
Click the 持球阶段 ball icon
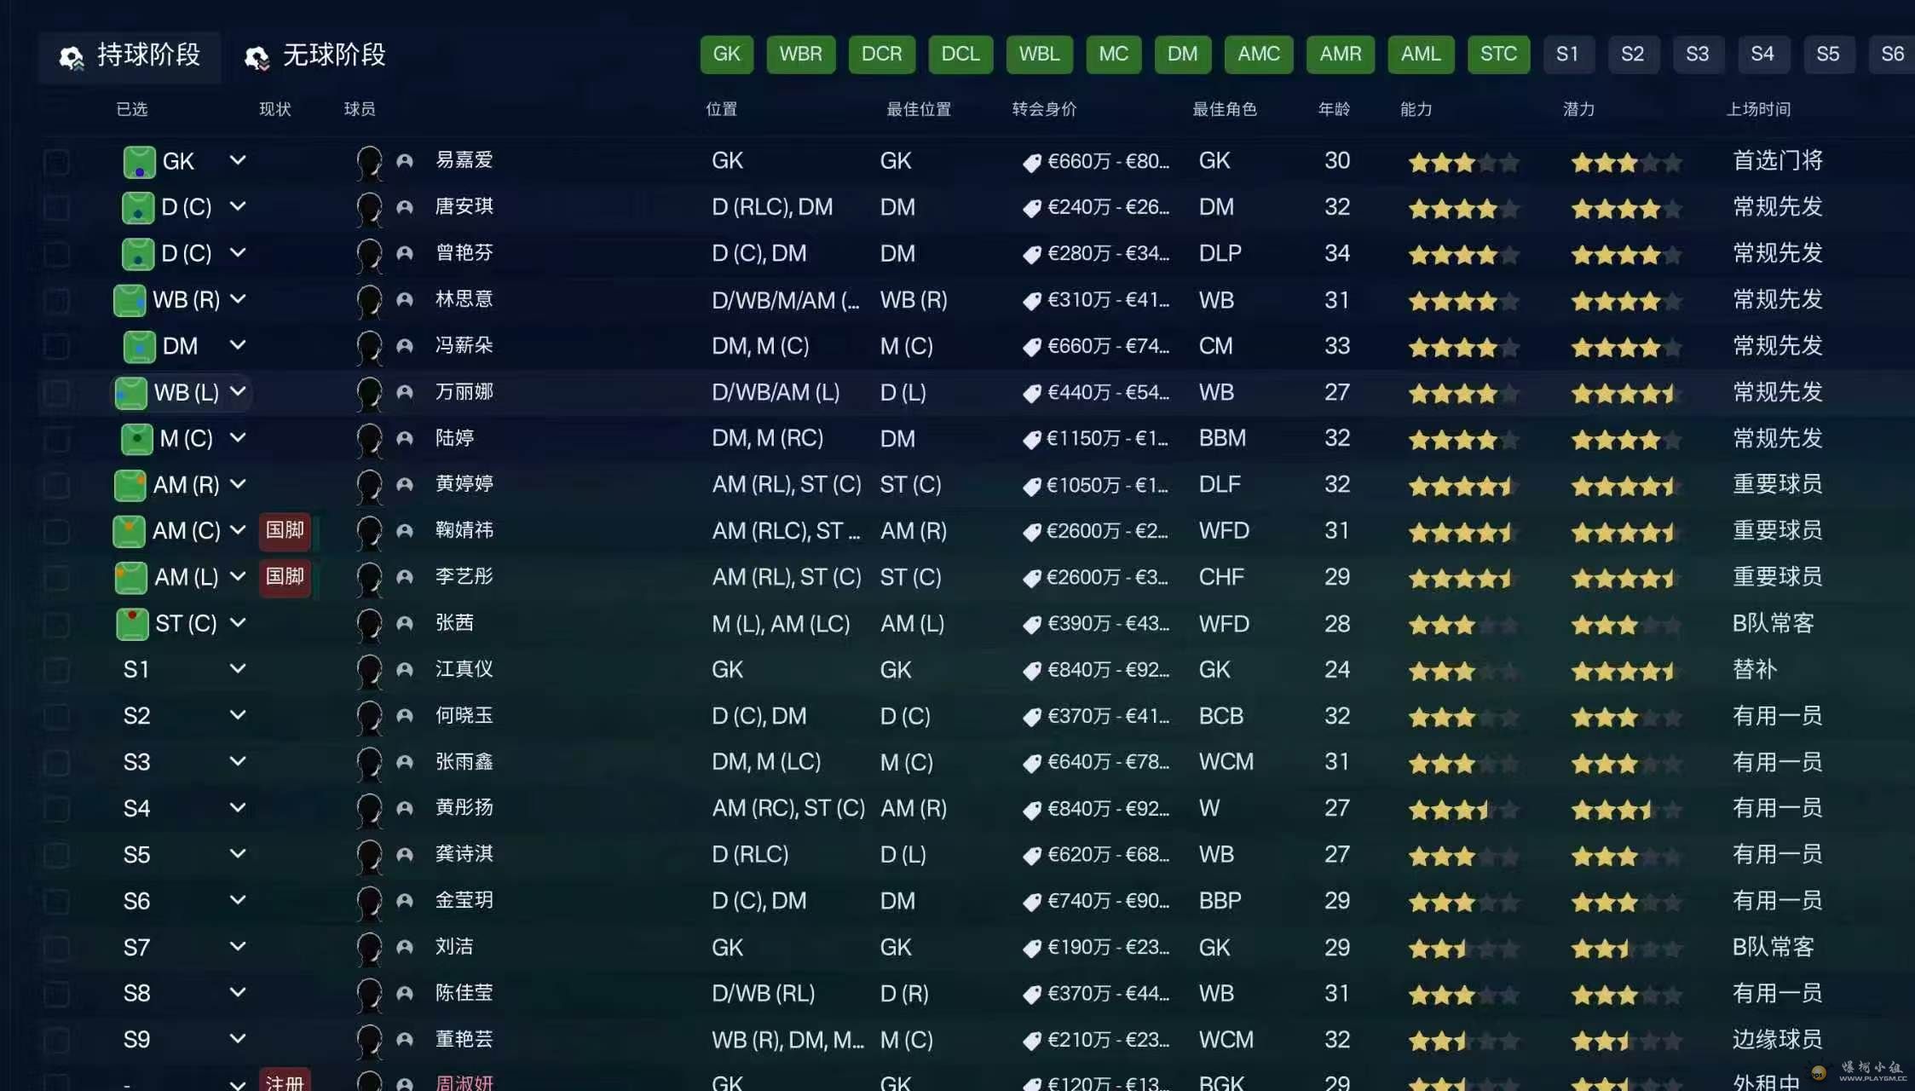click(x=71, y=57)
